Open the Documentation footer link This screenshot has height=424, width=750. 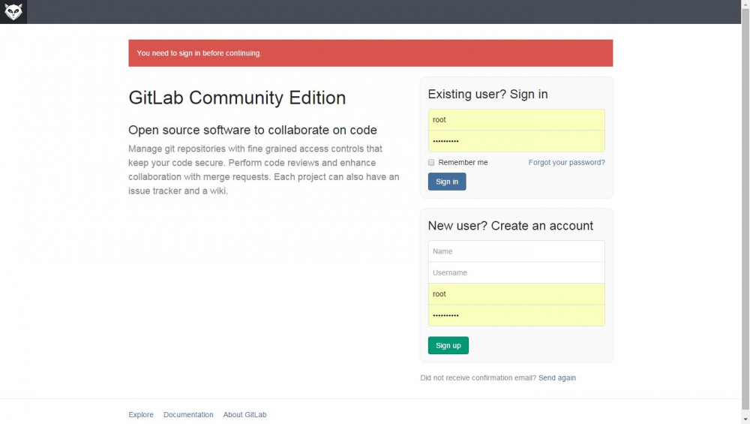point(188,414)
